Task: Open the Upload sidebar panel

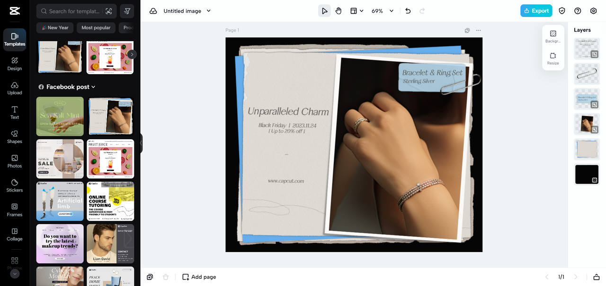Action: click(x=15, y=88)
